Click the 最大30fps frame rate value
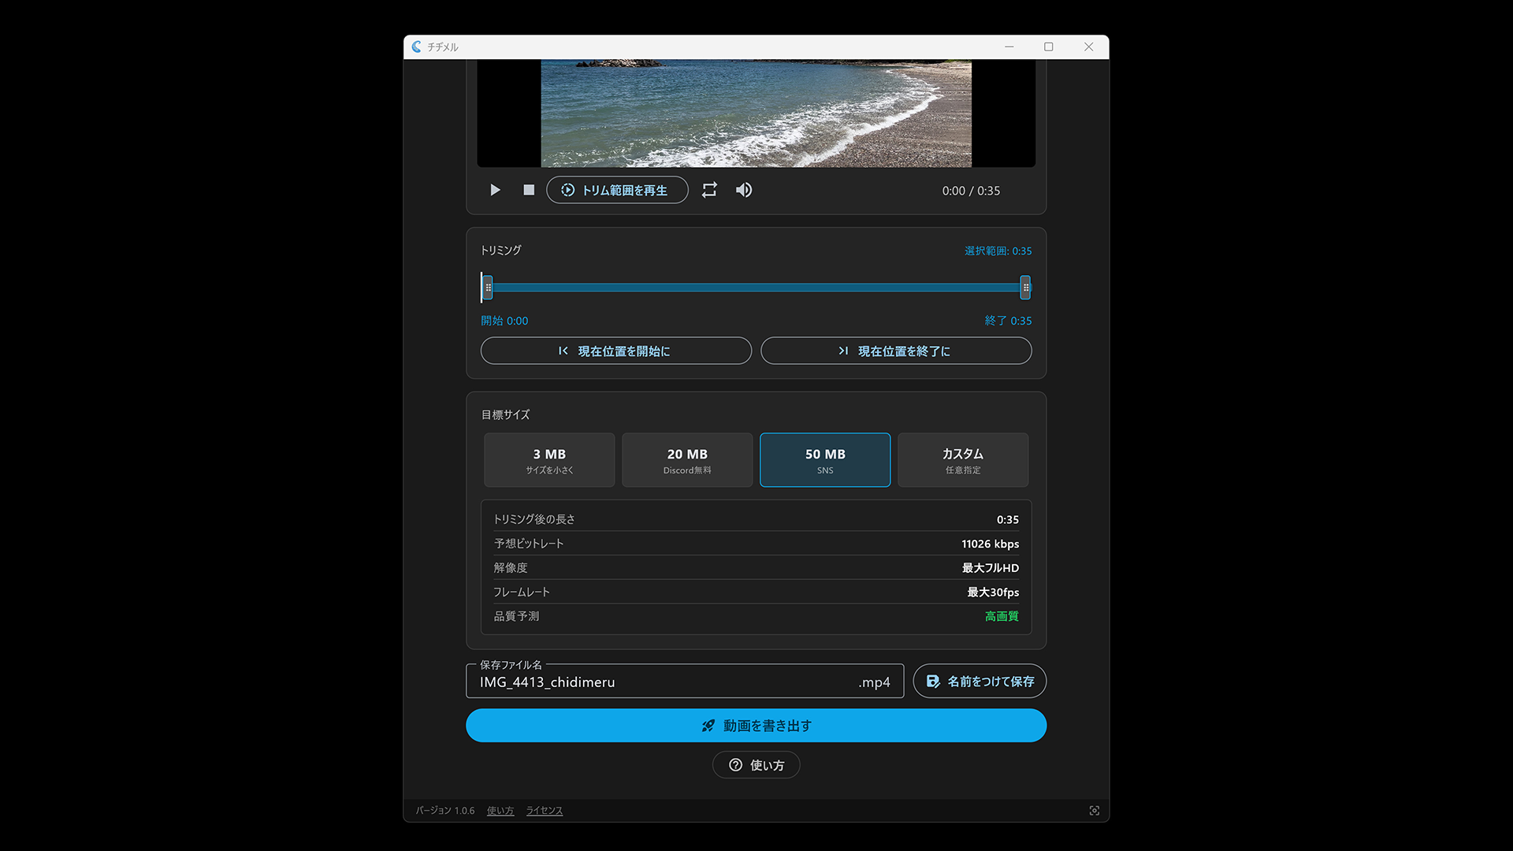Screen dimensions: 1513x851 click(993, 593)
